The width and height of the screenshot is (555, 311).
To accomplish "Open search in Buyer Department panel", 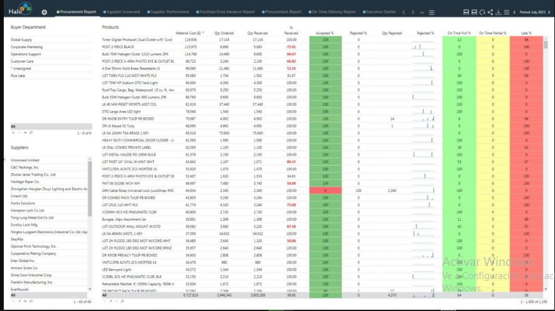I will click(x=31, y=133).
